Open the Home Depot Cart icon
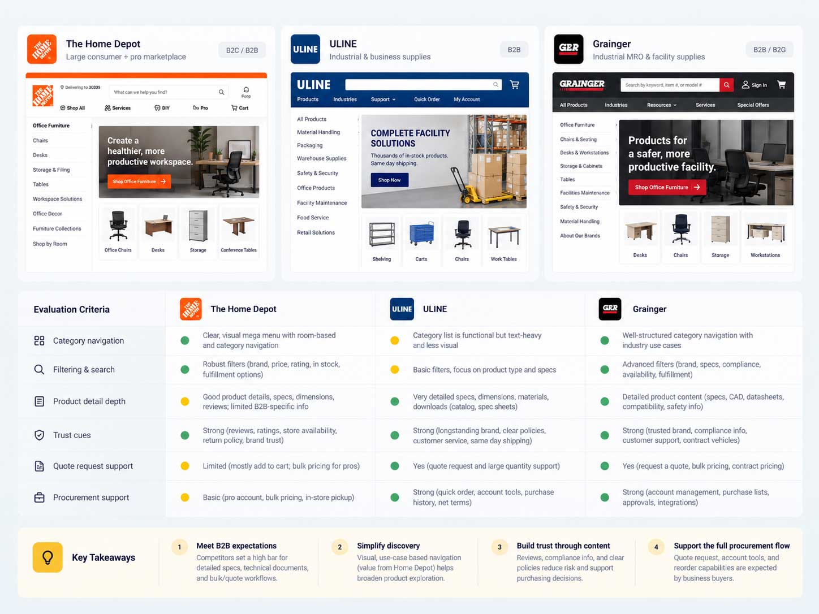The image size is (819, 614). 240,108
